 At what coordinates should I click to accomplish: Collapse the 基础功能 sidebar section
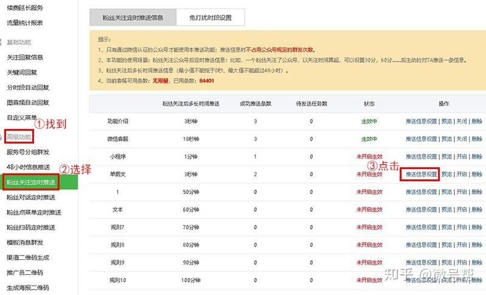click(19, 42)
